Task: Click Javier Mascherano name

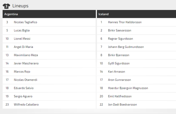Action: [26, 64]
